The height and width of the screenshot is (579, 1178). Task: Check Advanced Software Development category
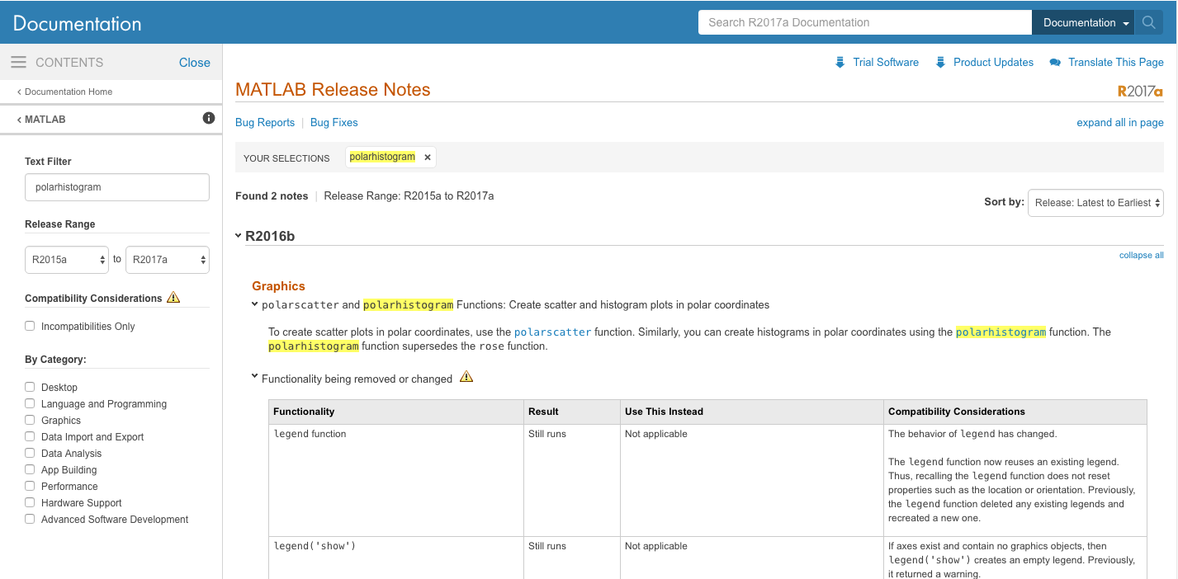(30, 519)
